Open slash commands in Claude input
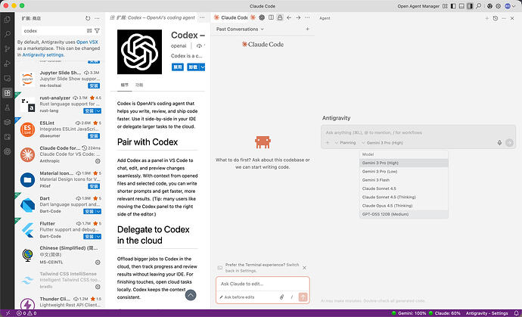The height and width of the screenshot is (317, 522). 292,297
